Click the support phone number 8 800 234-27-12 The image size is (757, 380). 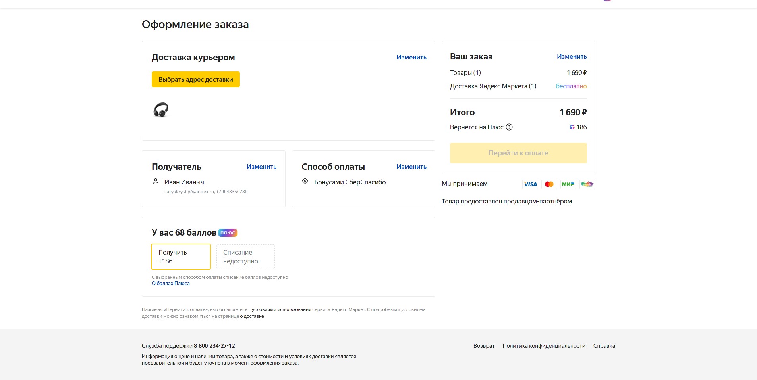(214, 346)
